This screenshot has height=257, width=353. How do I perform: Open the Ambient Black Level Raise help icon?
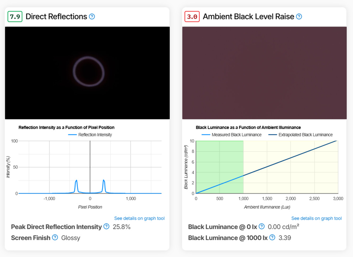299,16
